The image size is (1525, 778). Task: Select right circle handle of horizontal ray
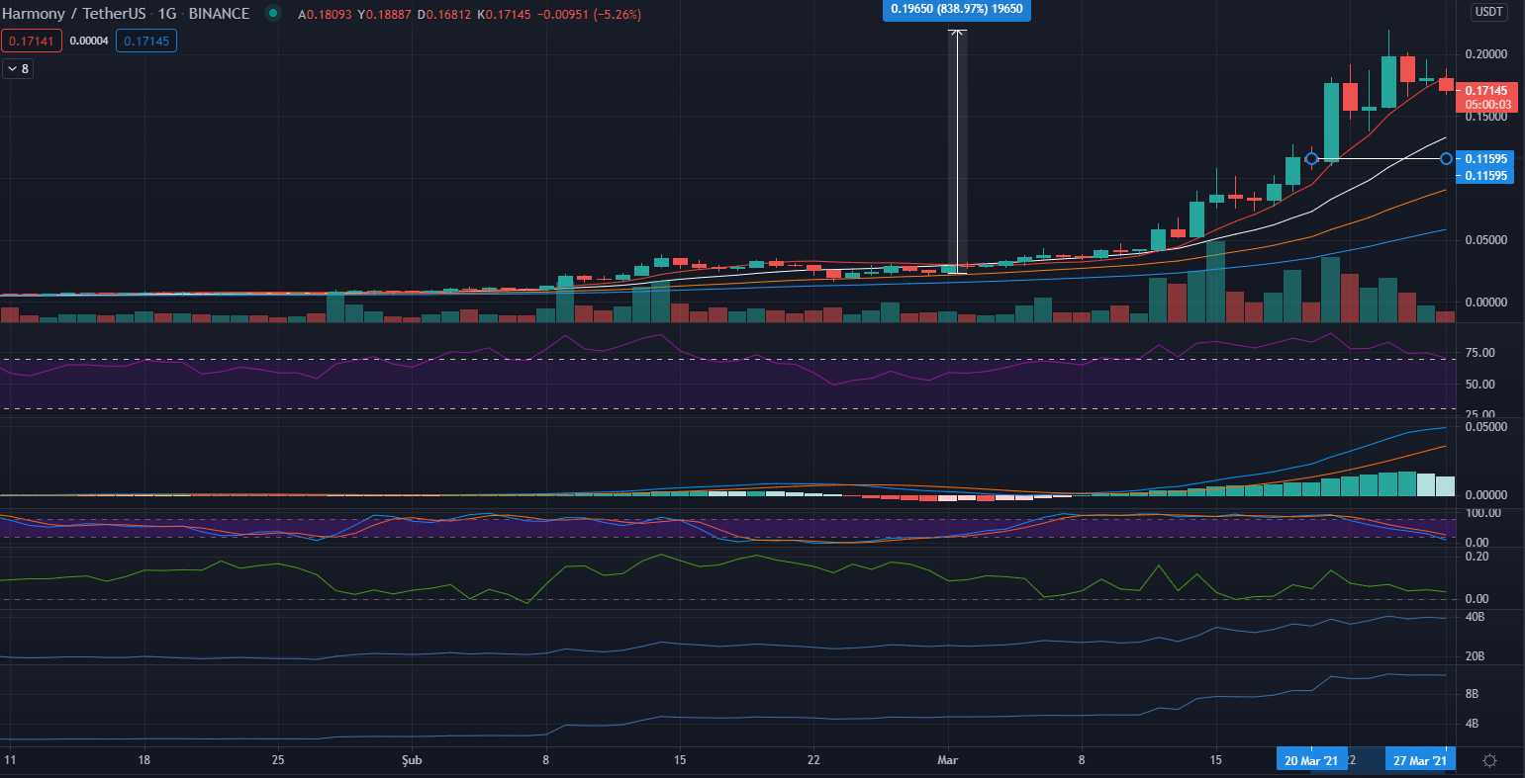point(1446,158)
